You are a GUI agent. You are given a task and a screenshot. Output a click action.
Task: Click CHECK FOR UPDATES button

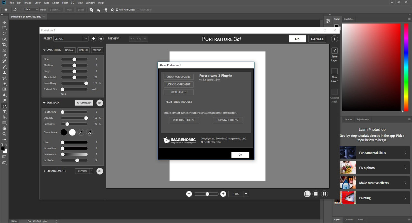pyautogui.click(x=179, y=77)
